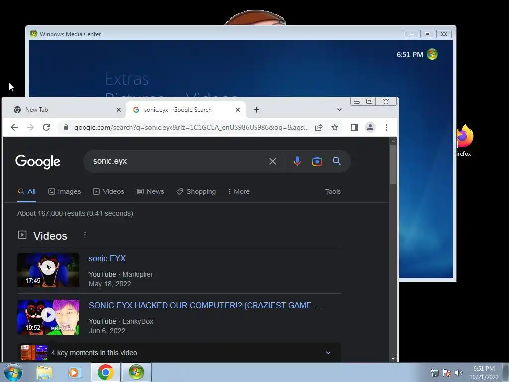Image resolution: width=509 pixels, height=382 pixels.
Task: Select the sonic.eyx Google Search tab
Action: pos(186,110)
